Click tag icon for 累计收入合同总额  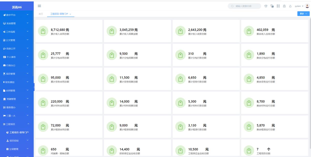43,31
